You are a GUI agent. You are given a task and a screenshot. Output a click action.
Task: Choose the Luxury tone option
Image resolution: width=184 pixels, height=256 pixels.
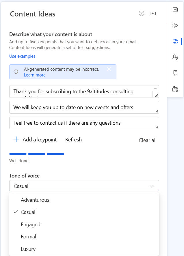(x=28, y=249)
